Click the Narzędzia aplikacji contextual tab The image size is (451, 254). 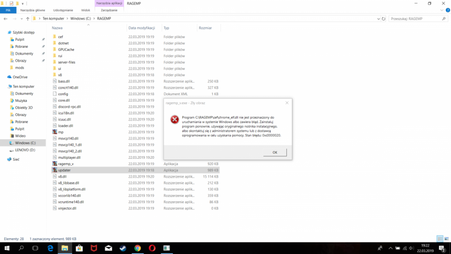(109, 3)
